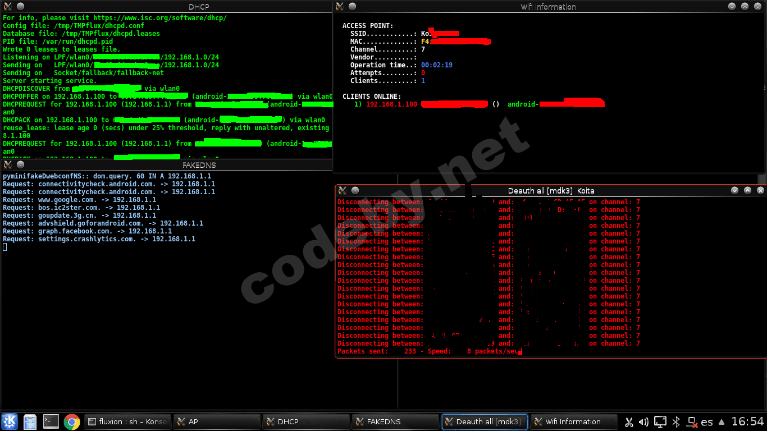Image resolution: width=767 pixels, height=431 pixels.
Task: Open the display settings tray icon
Action: pos(660,421)
